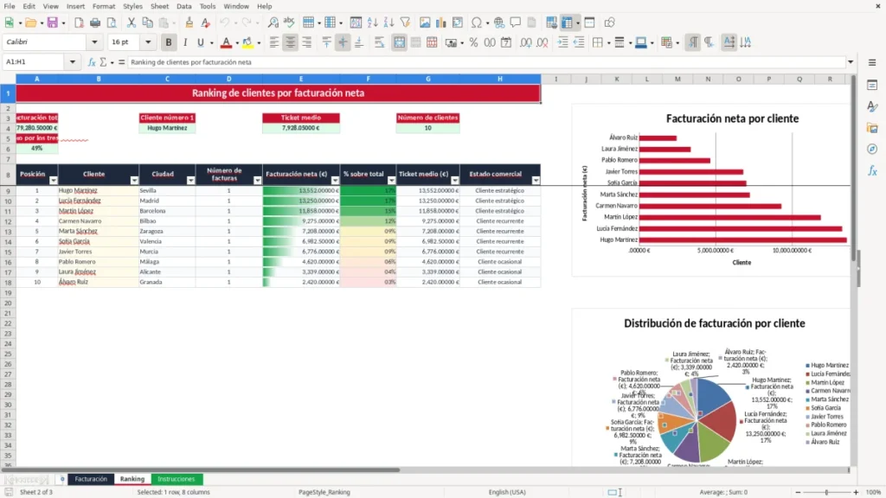Switch to the Instrucciones sheet tab
The height and width of the screenshot is (498, 886).
click(x=177, y=479)
